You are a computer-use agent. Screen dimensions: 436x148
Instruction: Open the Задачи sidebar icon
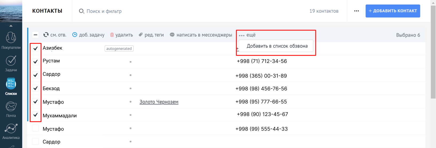(x=11, y=61)
